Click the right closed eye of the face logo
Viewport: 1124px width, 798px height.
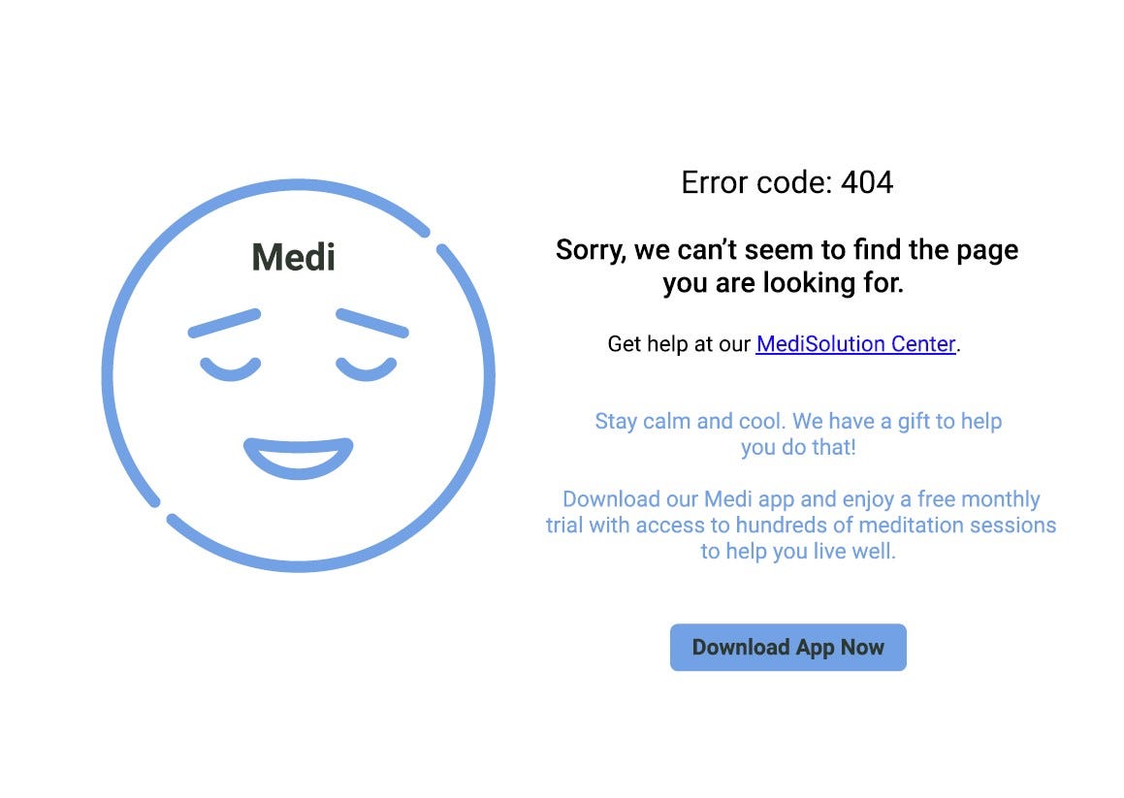367,368
